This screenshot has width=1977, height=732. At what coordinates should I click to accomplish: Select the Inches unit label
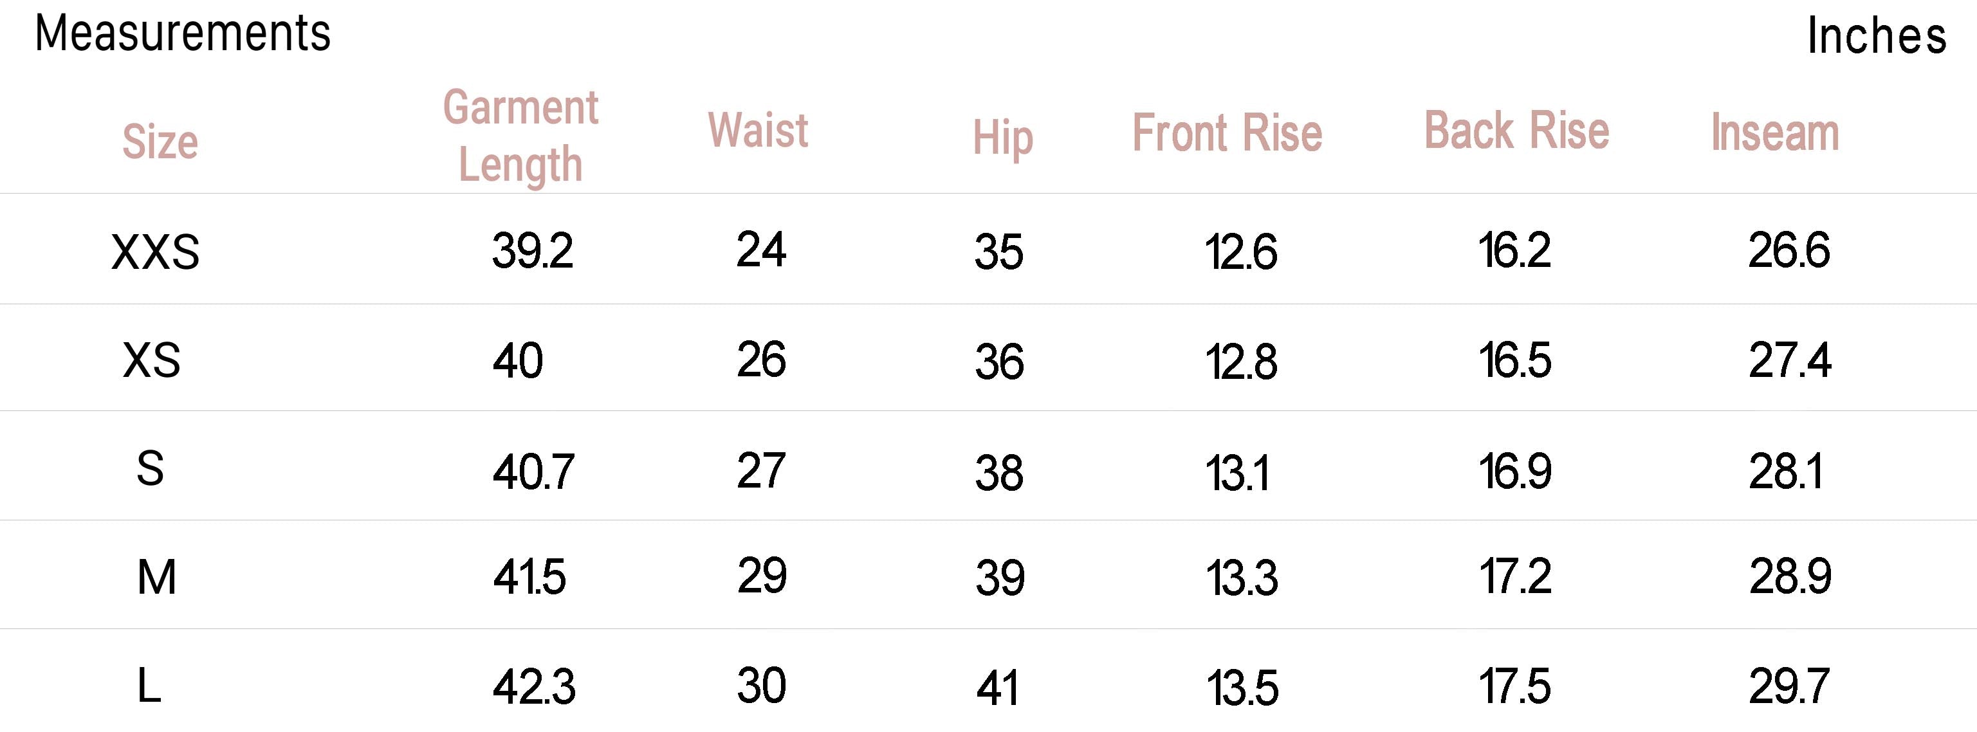tap(1876, 36)
